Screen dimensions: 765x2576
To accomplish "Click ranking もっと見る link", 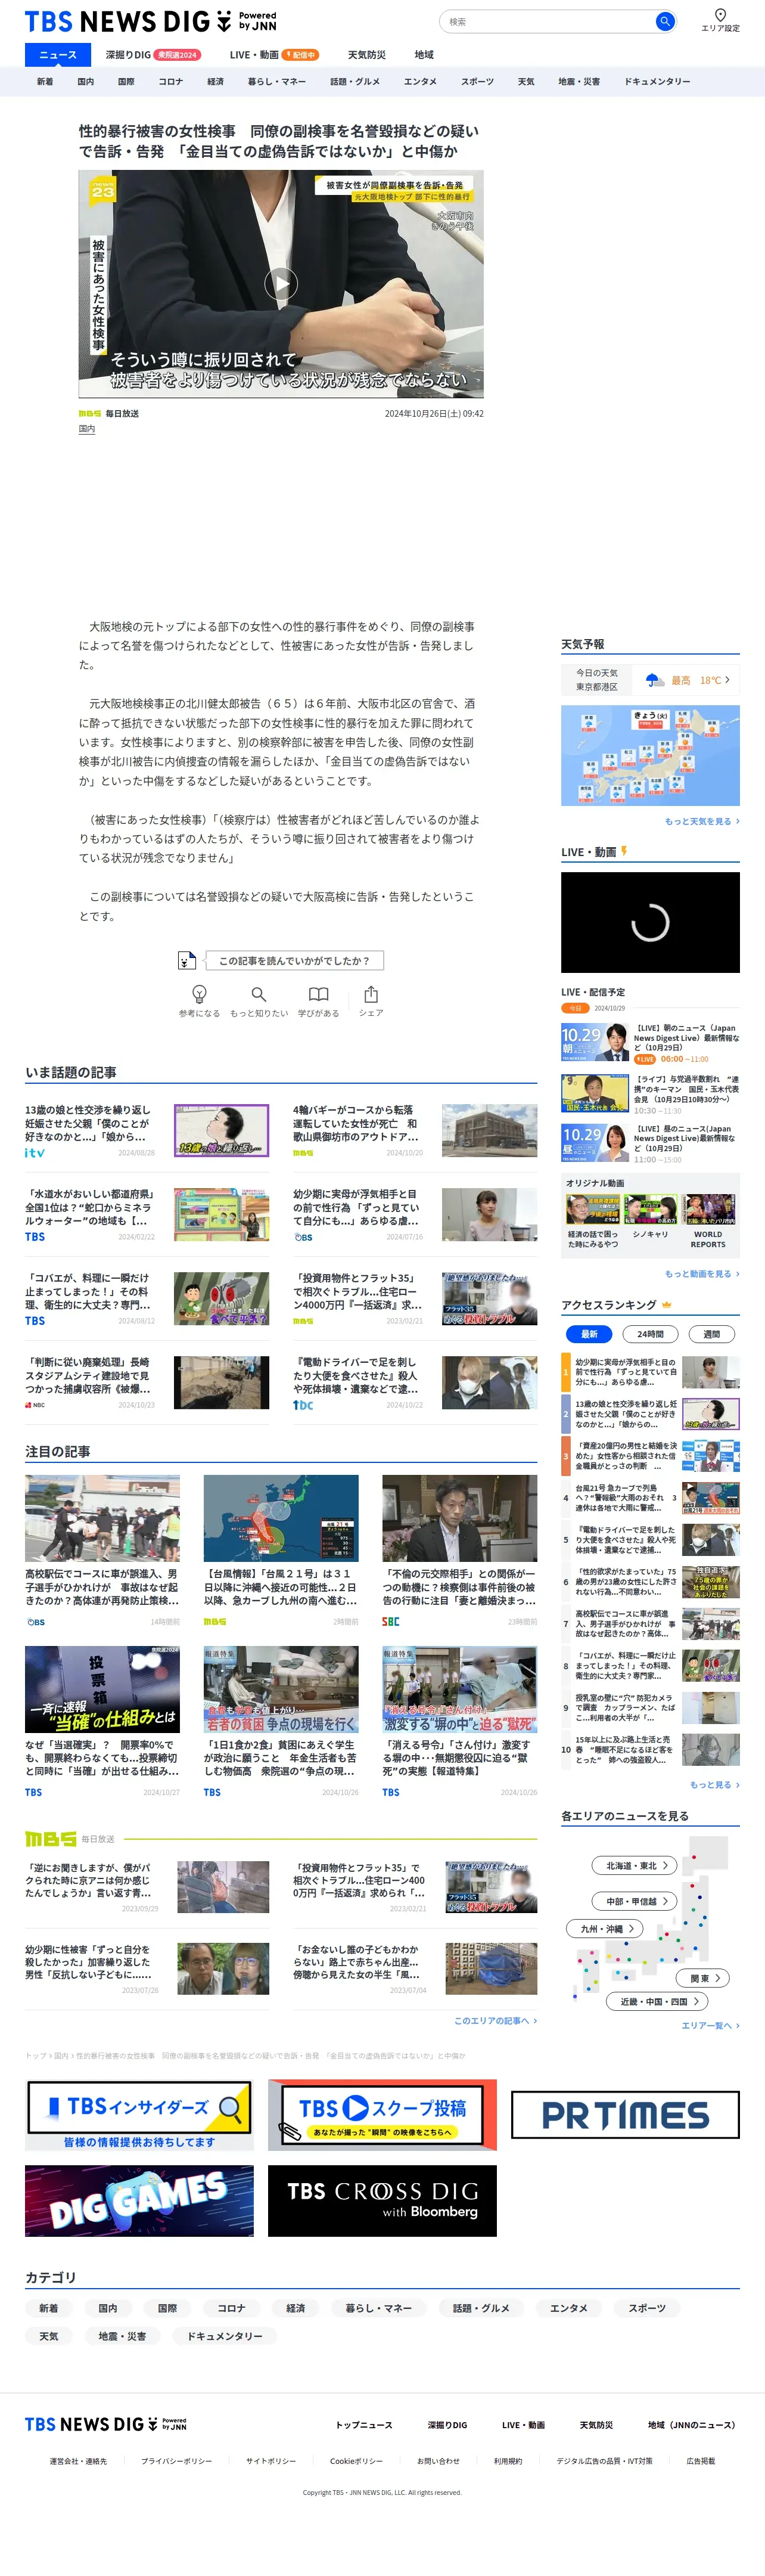I will 714,1785.
